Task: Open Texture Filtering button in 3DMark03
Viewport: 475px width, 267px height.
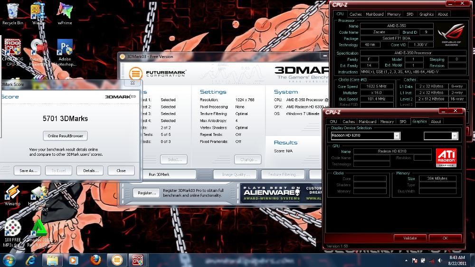Action: coord(282,174)
